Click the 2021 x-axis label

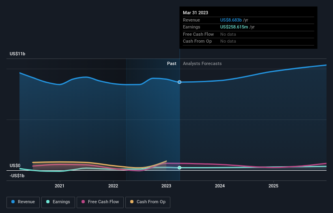coord(60,186)
